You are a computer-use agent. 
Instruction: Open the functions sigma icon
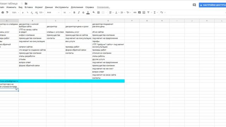155,13
